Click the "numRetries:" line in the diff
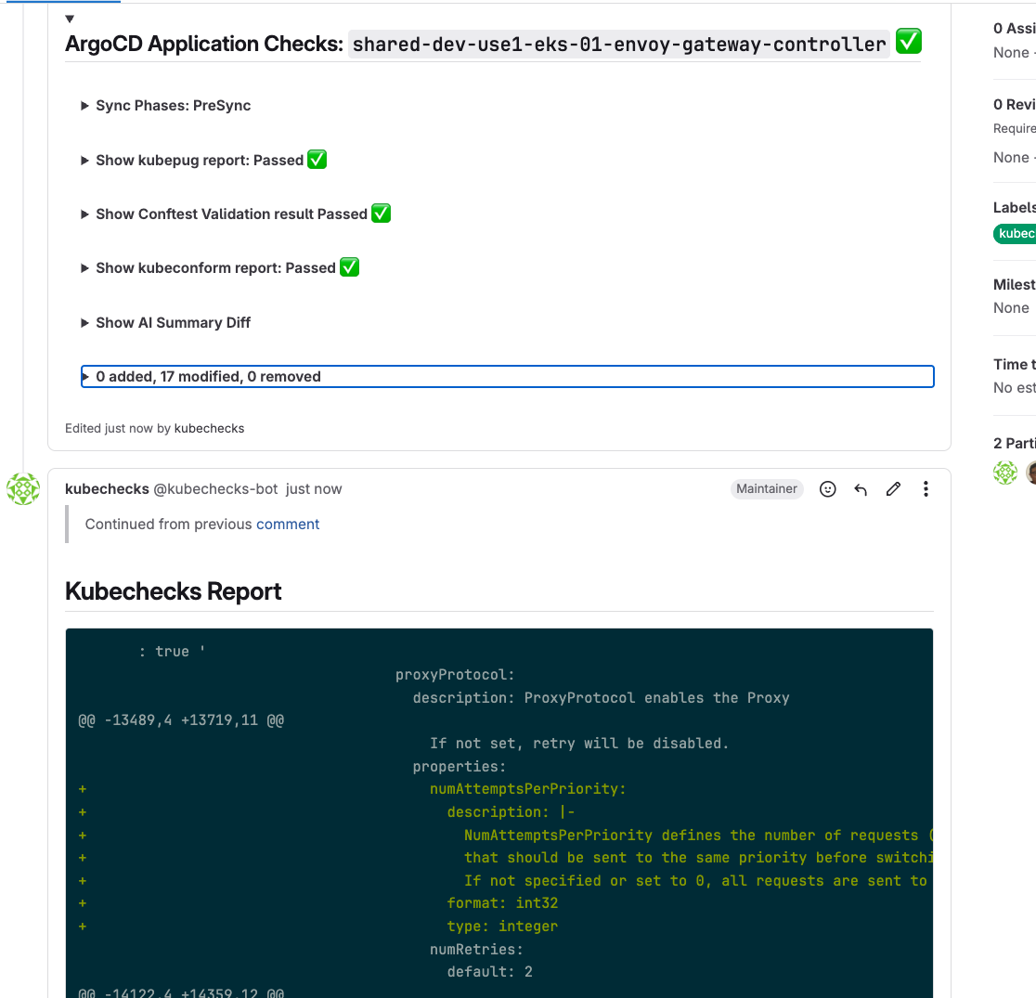The image size is (1036, 998). point(476,950)
